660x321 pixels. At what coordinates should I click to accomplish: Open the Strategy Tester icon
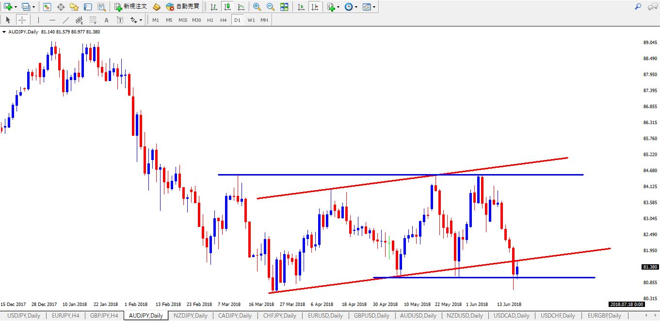[101, 7]
